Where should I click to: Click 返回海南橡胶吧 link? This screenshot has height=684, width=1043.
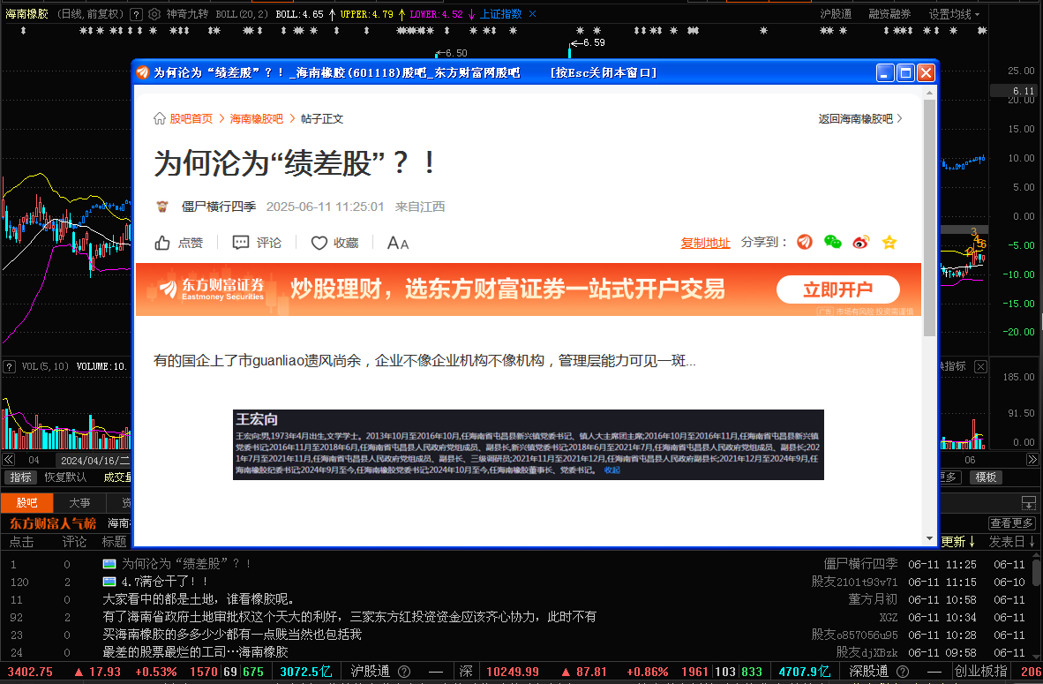pos(860,118)
